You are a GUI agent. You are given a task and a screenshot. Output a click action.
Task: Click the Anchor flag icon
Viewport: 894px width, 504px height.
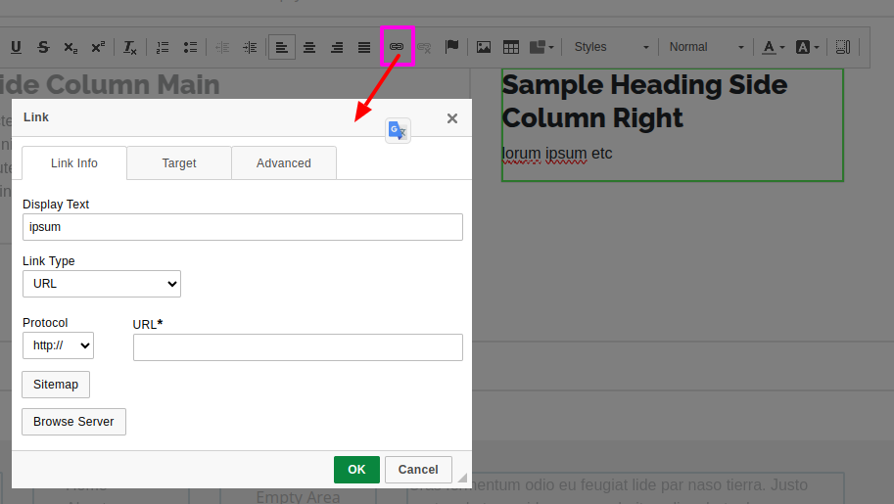click(x=451, y=47)
